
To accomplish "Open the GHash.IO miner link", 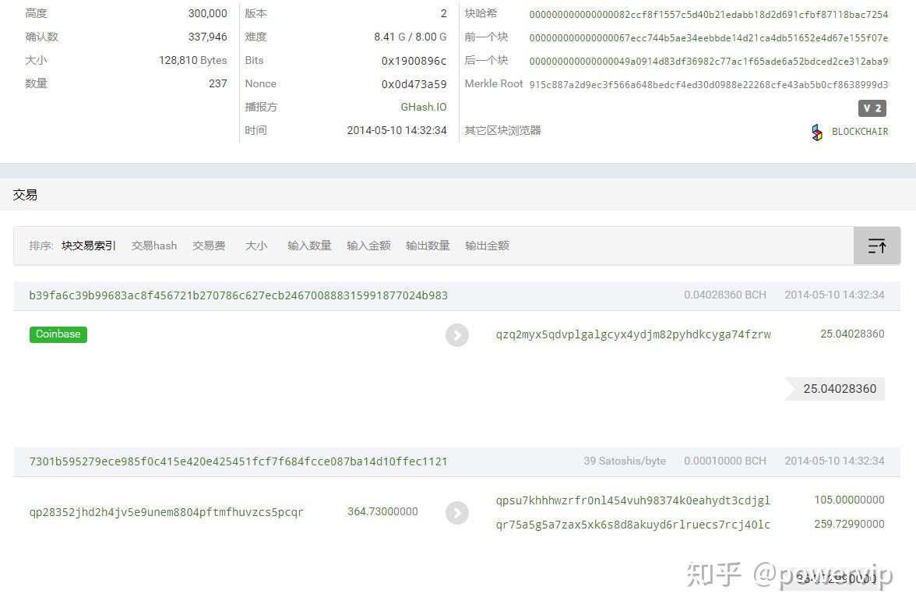I will 424,107.
